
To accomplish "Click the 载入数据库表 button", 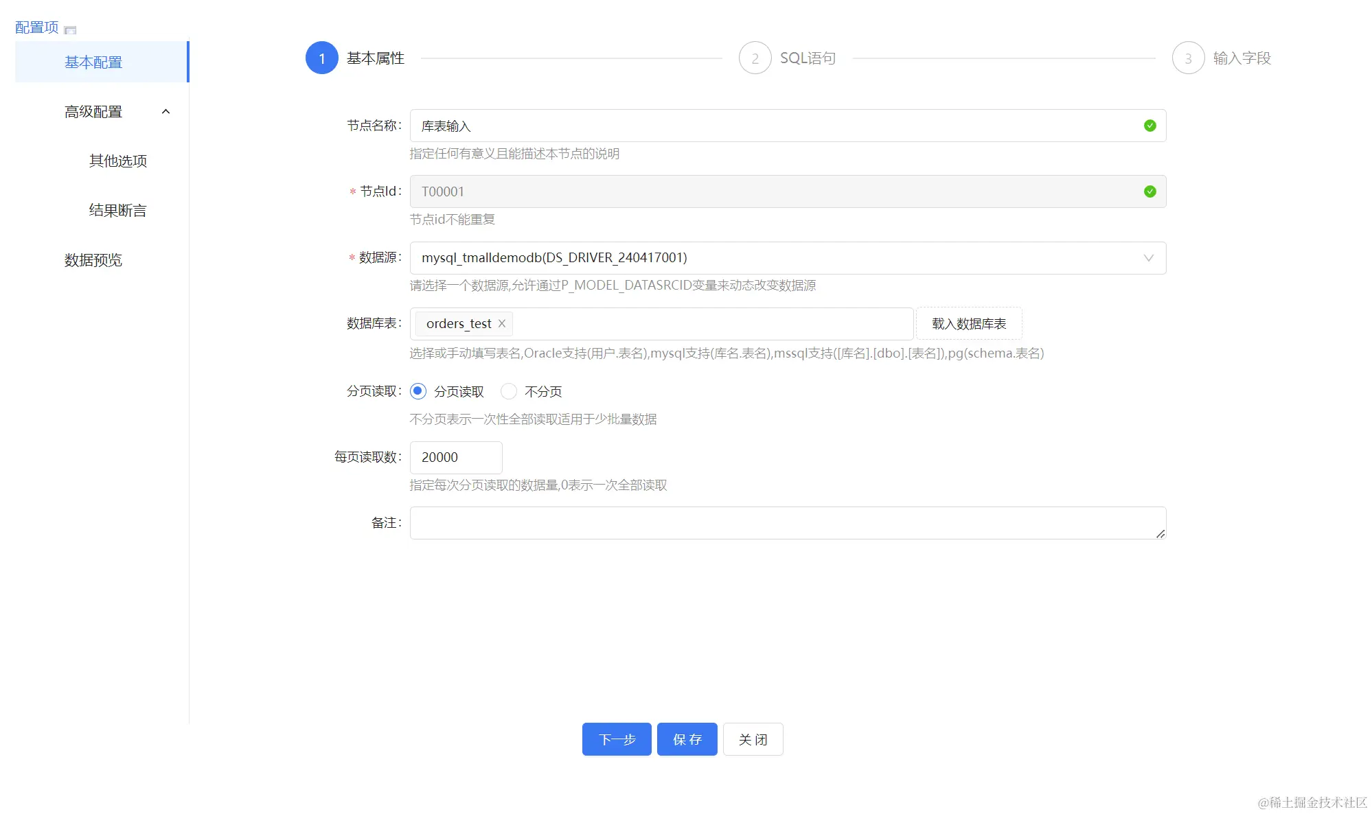I will point(968,323).
